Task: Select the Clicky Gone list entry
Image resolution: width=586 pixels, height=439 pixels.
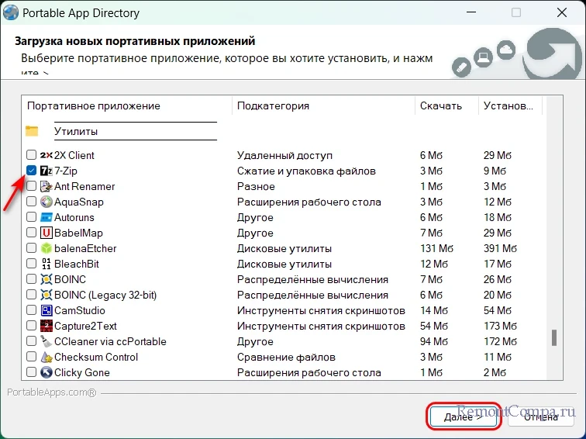Action: (x=82, y=372)
